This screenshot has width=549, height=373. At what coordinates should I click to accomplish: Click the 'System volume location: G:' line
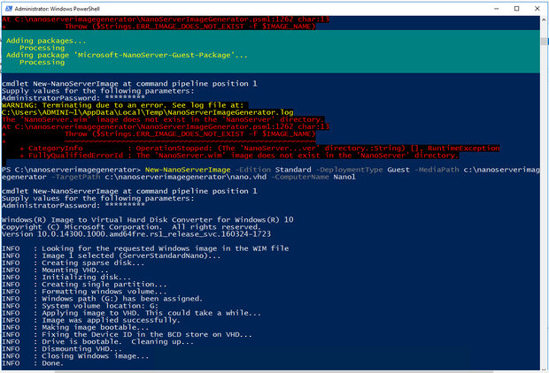click(x=80, y=306)
